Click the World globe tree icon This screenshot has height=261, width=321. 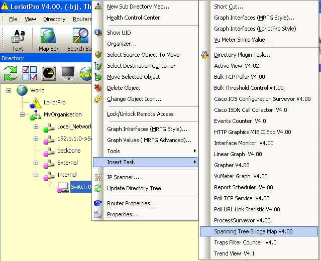22,90
